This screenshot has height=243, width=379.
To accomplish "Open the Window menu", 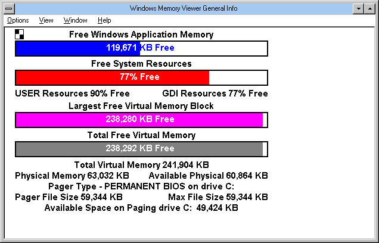I will [x=76, y=20].
